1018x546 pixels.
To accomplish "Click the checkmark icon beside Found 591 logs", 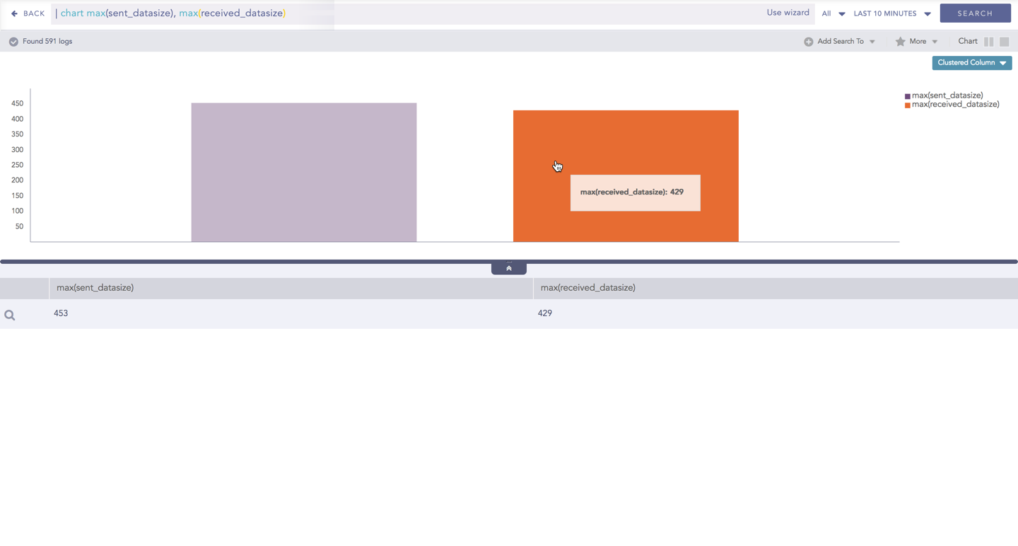I will click(x=13, y=42).
